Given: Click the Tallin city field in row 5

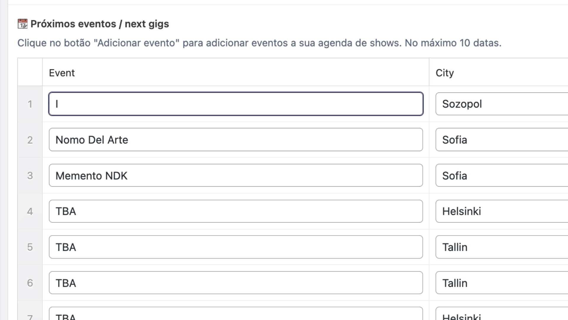Looking at the screenshot, I should point(501,247).
